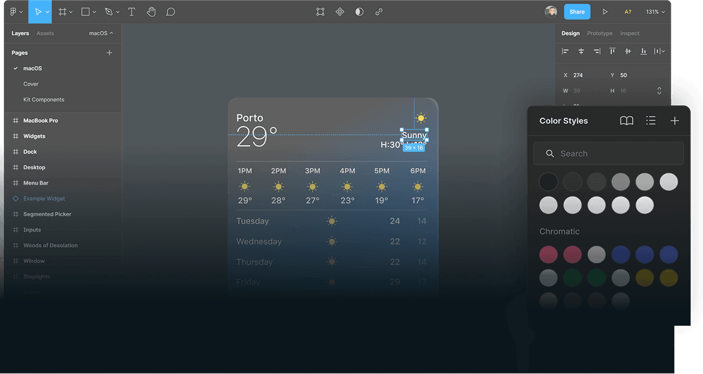The image size is (703, 374).
Task: Select a red Chromatic color swatch
Action: pyautogui.click(x=549, y=254)
